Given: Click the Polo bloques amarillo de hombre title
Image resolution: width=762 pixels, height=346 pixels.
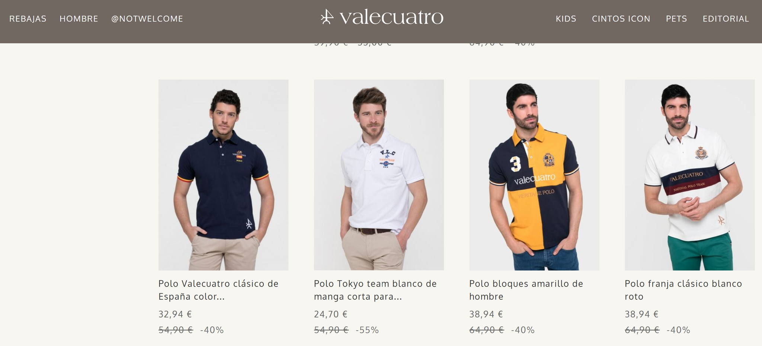Looking at the screenshot, I should coord(526,290).
